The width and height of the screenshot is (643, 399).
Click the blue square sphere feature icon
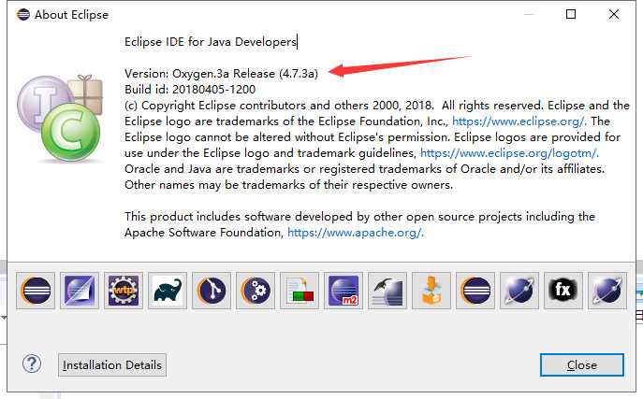click(x=80, y=291)
